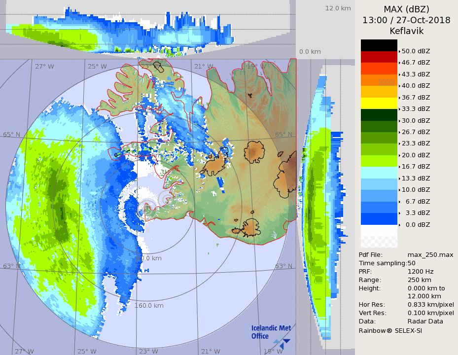Image resolution: width=458 pixels, height=355 pixels.
Task: Click the "Icelandic Met Office" text
Action: [271, 332]
